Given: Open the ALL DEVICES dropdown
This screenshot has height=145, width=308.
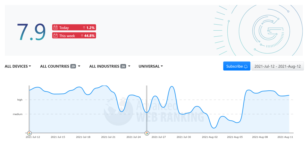Looking at the screenshot, I should pos(18,66).
